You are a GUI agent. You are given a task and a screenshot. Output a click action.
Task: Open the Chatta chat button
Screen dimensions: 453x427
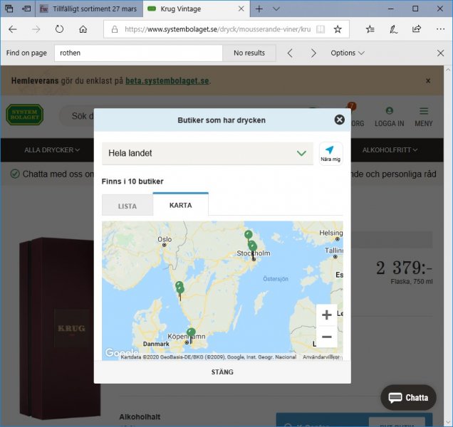(408, 398)
